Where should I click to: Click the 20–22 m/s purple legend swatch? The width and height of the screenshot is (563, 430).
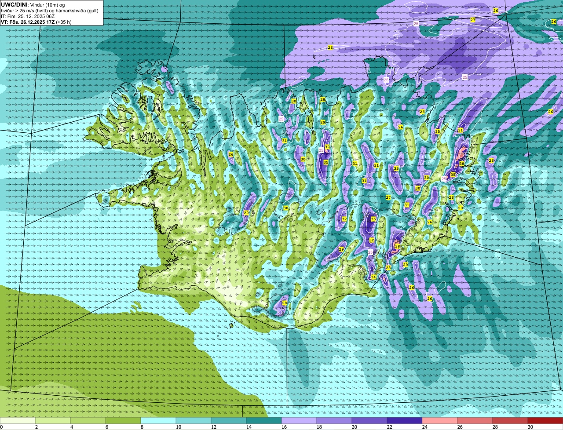[x=369, y=421]
